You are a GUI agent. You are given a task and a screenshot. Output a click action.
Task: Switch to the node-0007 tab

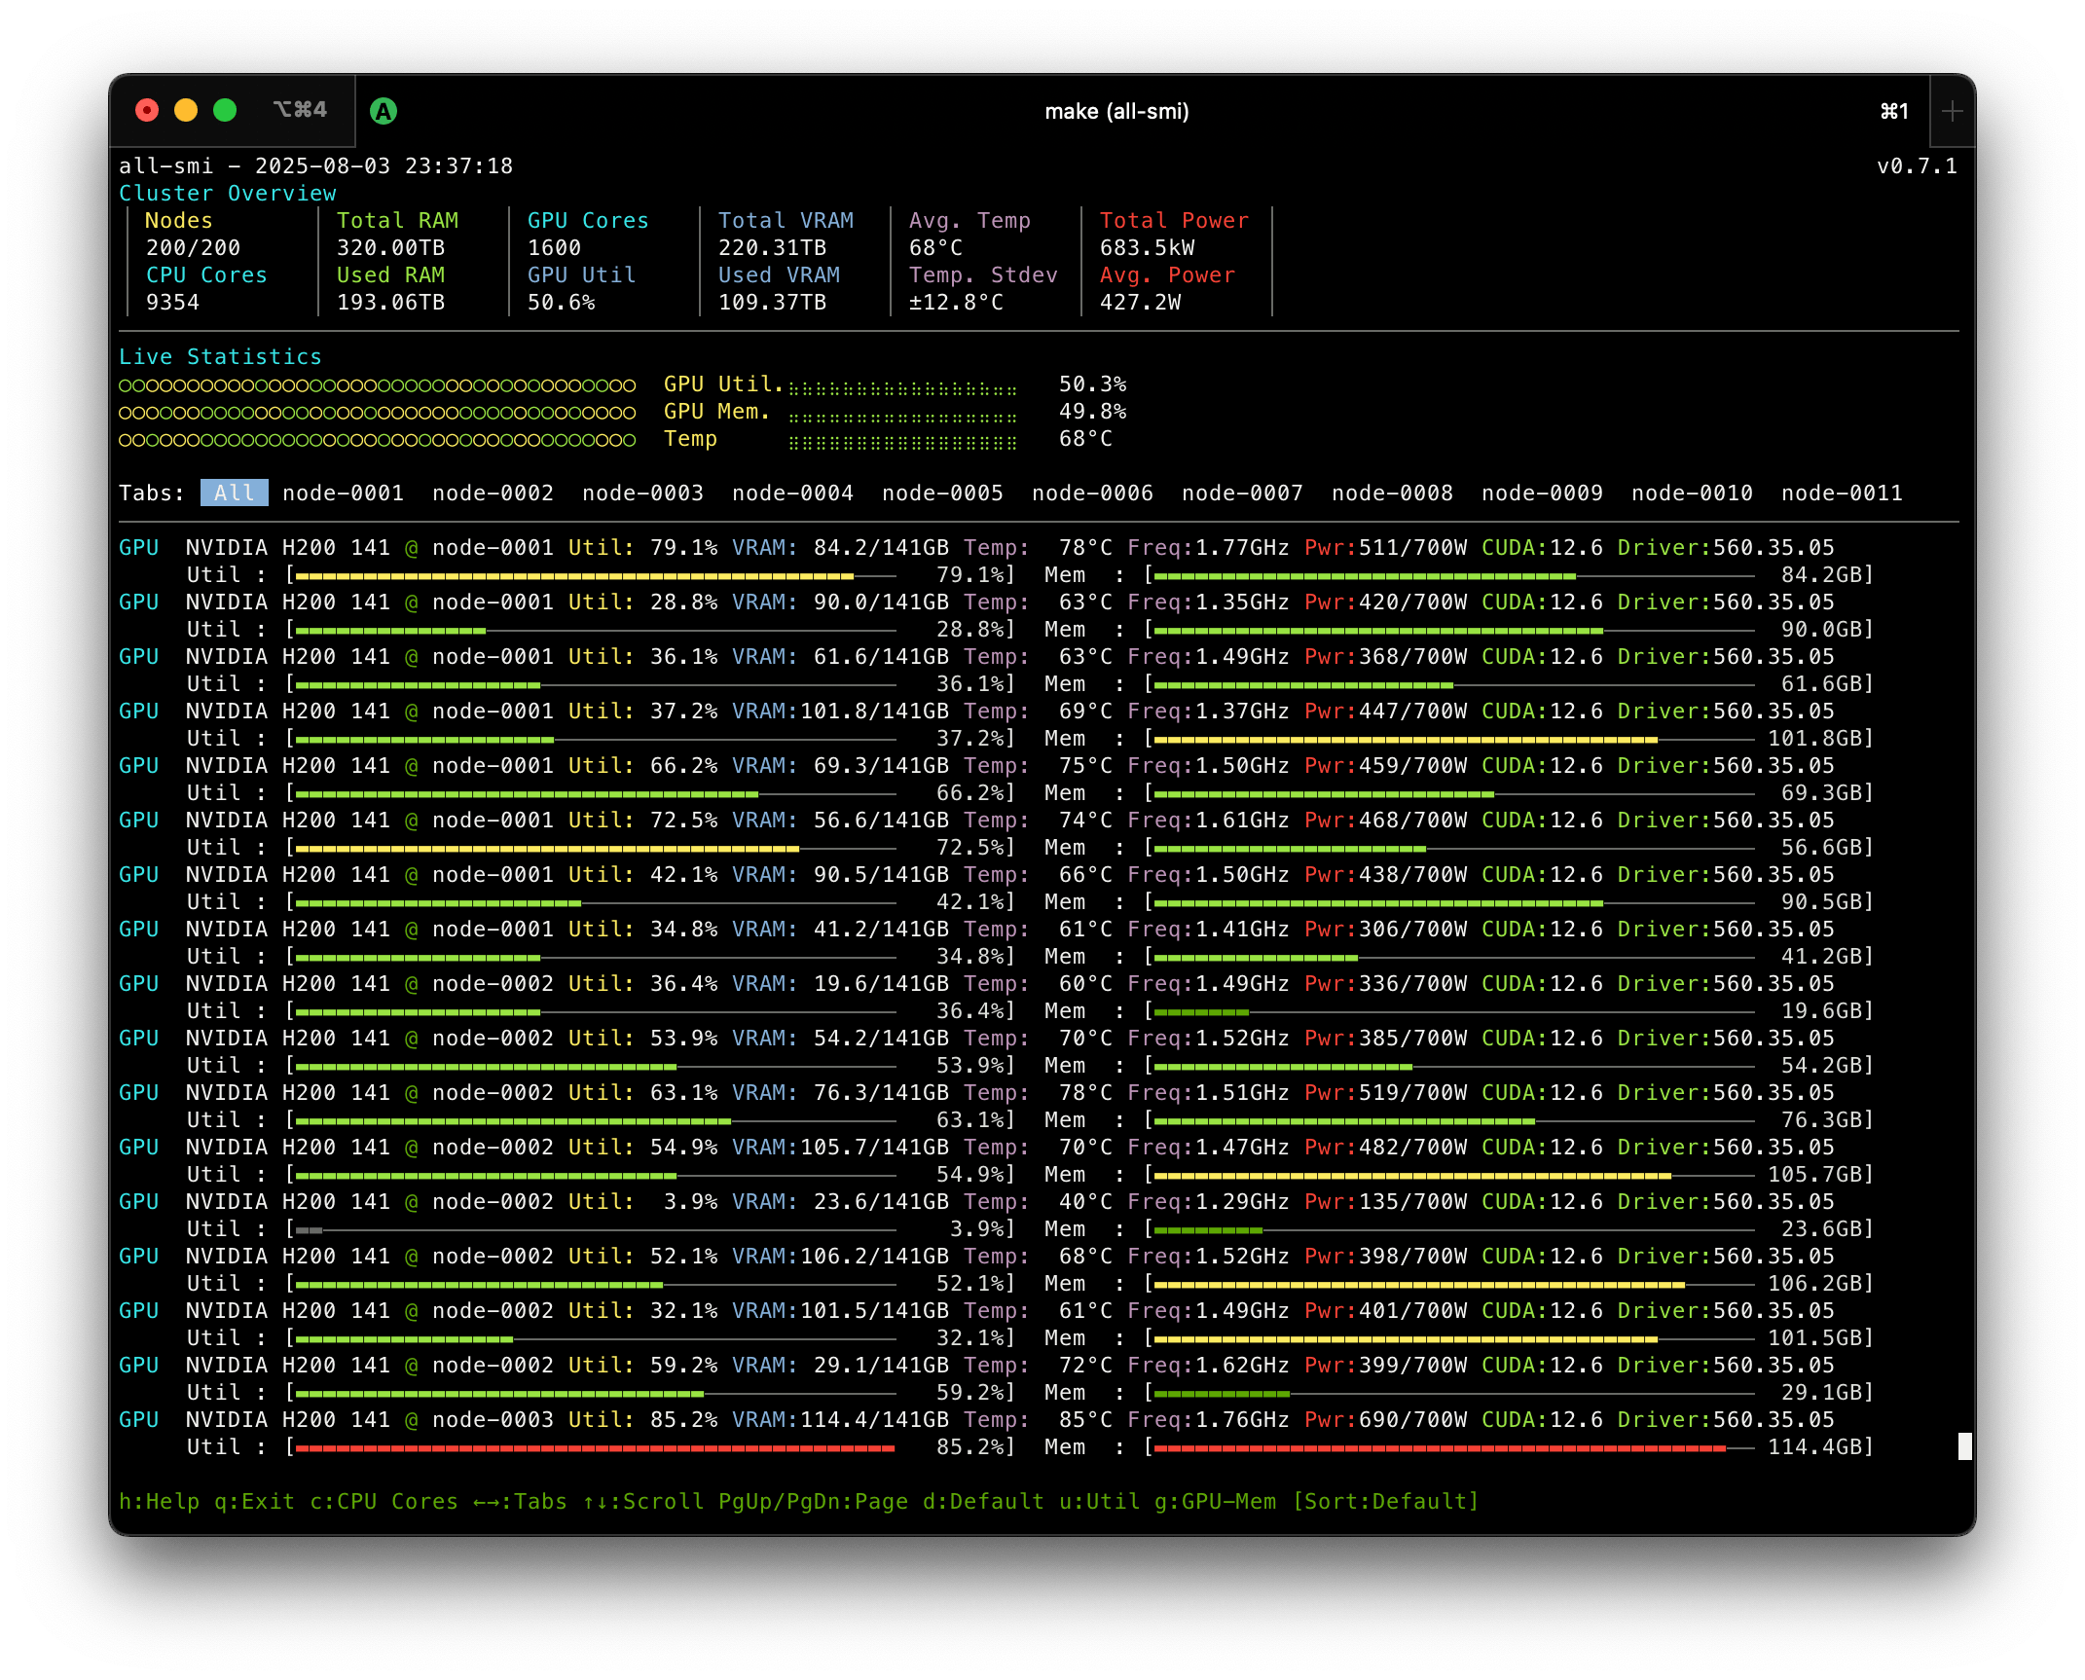click(x=1243, y=493)
